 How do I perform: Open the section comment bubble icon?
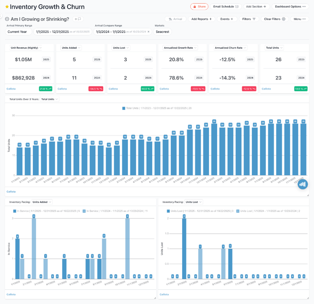point(78,19)
